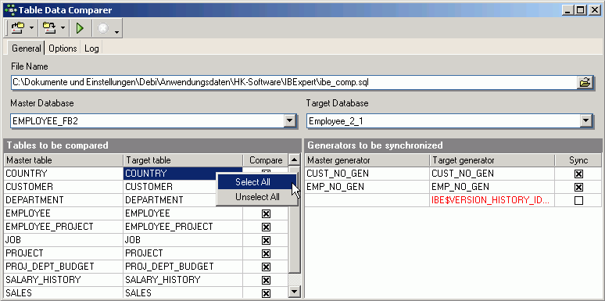Maximize the Table Data Comparer window

coord(580,10)
